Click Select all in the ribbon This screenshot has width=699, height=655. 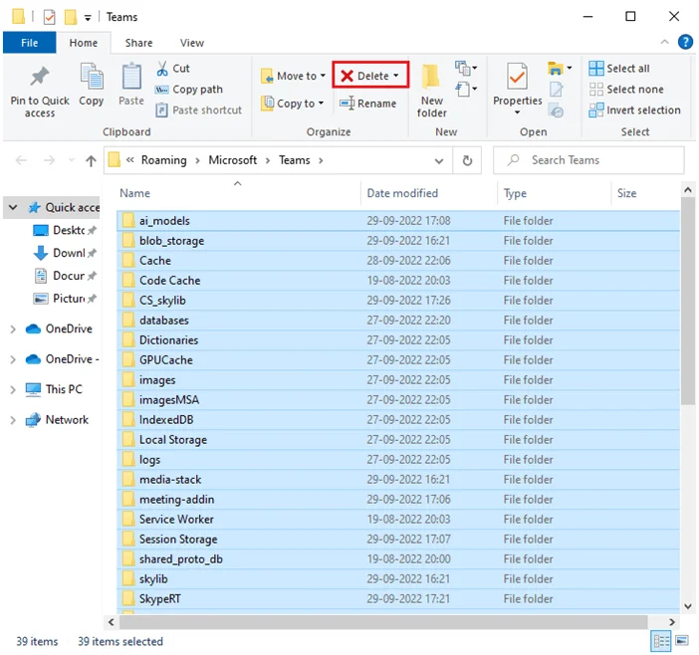[619, 69]
